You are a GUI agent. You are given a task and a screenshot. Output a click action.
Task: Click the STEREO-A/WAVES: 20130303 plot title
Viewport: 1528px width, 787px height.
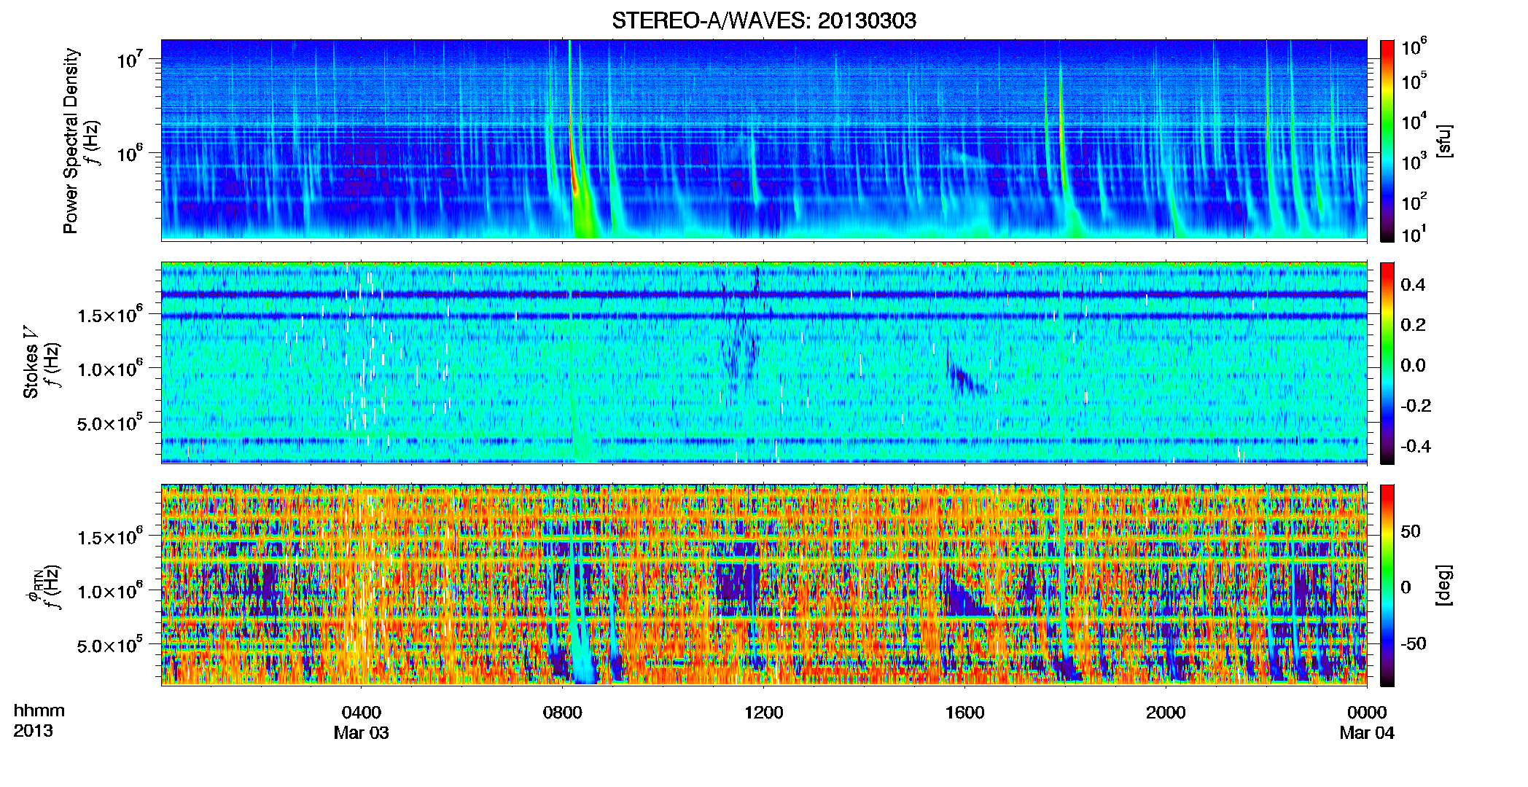pyautogui.click(x=763, y=20)
